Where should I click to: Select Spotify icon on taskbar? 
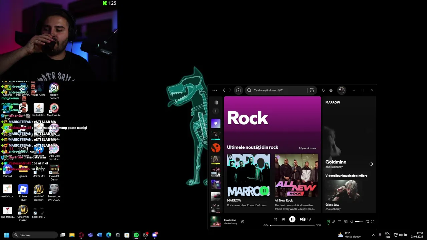[136, 235]
